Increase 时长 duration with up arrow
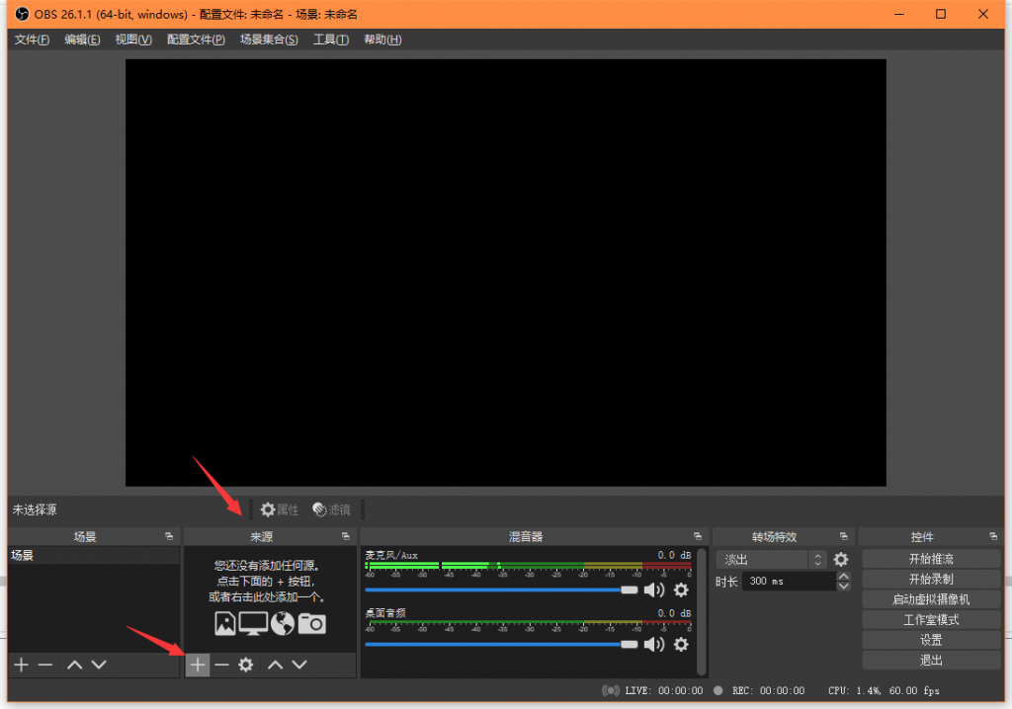This screenshot has width=1012, height=709. 843,576
